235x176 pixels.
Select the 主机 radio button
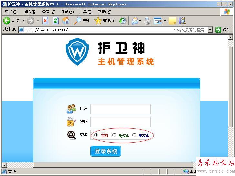click(96, 135)
